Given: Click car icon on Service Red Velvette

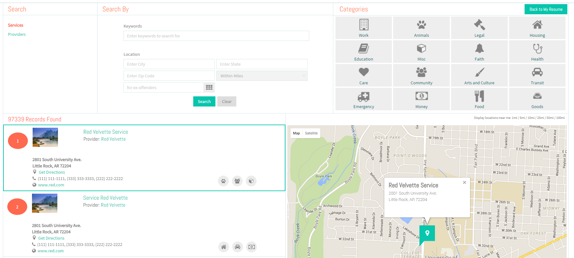Looking at the screenshot, I should (x=238, y=247).
